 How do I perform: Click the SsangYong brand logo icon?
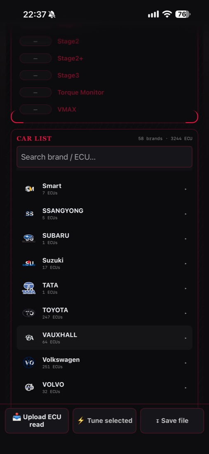[29, 214]
